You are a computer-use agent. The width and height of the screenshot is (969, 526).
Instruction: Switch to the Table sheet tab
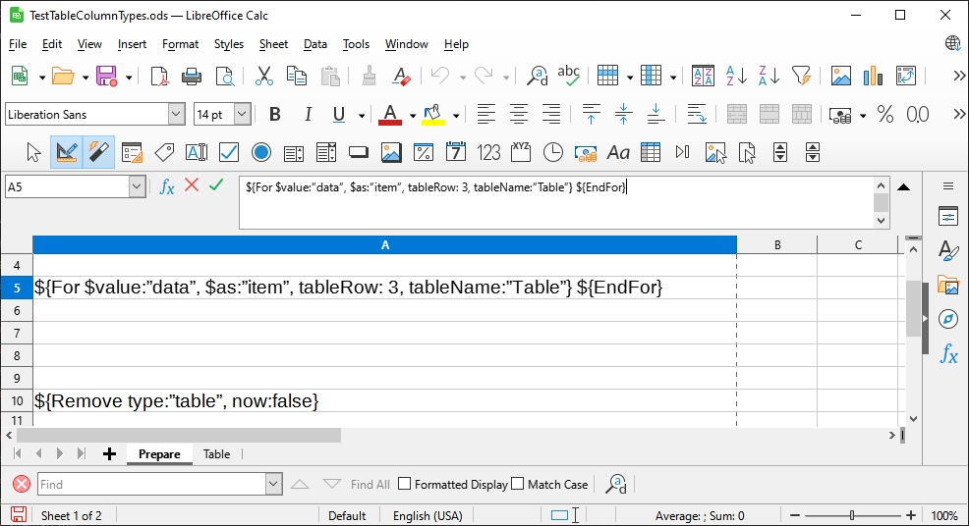coord(216,454)
